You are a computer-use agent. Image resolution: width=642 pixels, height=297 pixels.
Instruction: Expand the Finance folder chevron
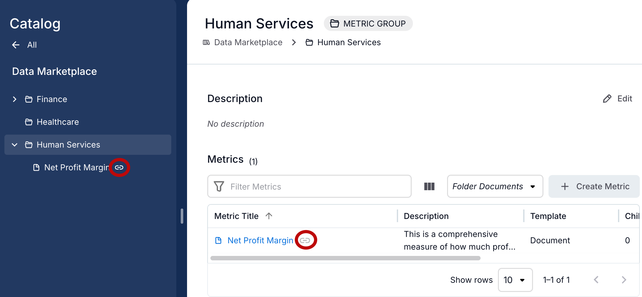[x=15, y=99]
